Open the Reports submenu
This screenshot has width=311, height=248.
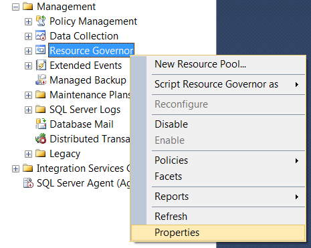[217, 197]
